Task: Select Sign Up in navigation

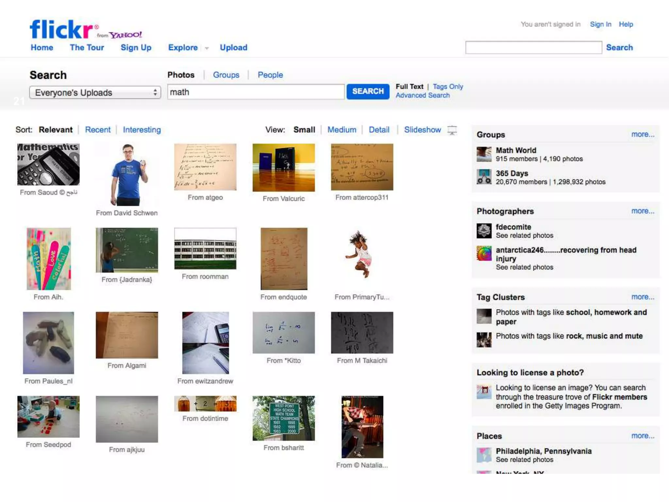Action: point(136,48)
